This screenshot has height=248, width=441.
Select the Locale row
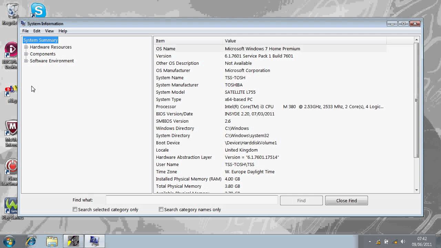point(270,150)
